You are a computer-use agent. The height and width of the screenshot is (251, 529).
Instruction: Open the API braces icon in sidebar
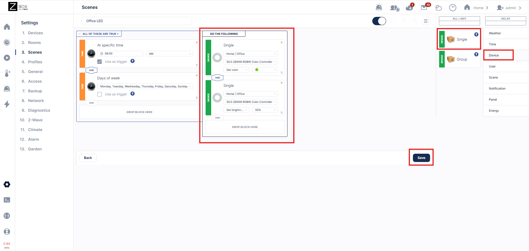tap(7, 216)
